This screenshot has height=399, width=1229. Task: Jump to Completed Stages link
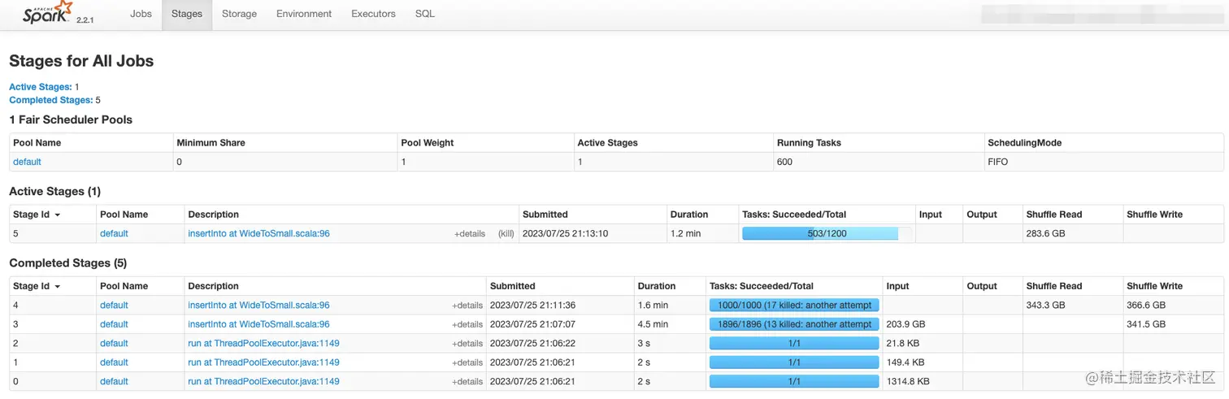(50, 101)
